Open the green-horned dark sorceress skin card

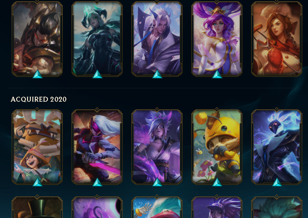[x=97, y=39]
